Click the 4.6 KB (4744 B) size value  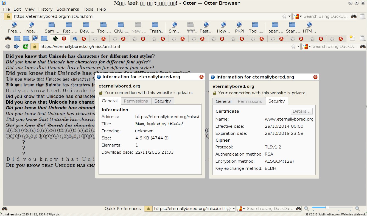point(152,138)
